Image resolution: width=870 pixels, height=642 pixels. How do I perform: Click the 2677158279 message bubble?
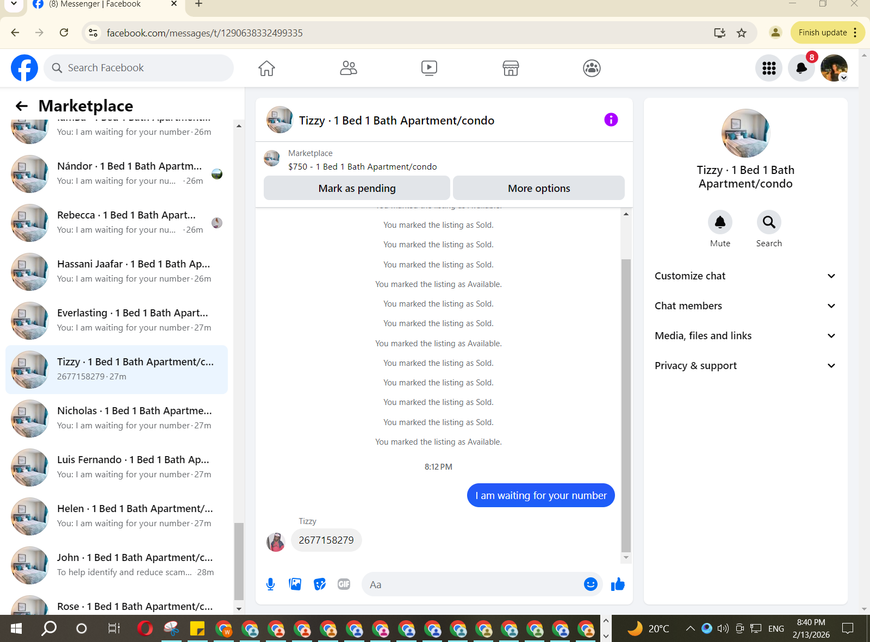(326, 540)
